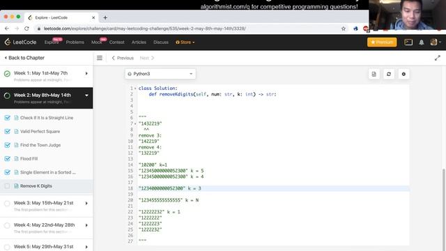Click the notes document icon above editor
446x251 pixels.
coord(374,74)
